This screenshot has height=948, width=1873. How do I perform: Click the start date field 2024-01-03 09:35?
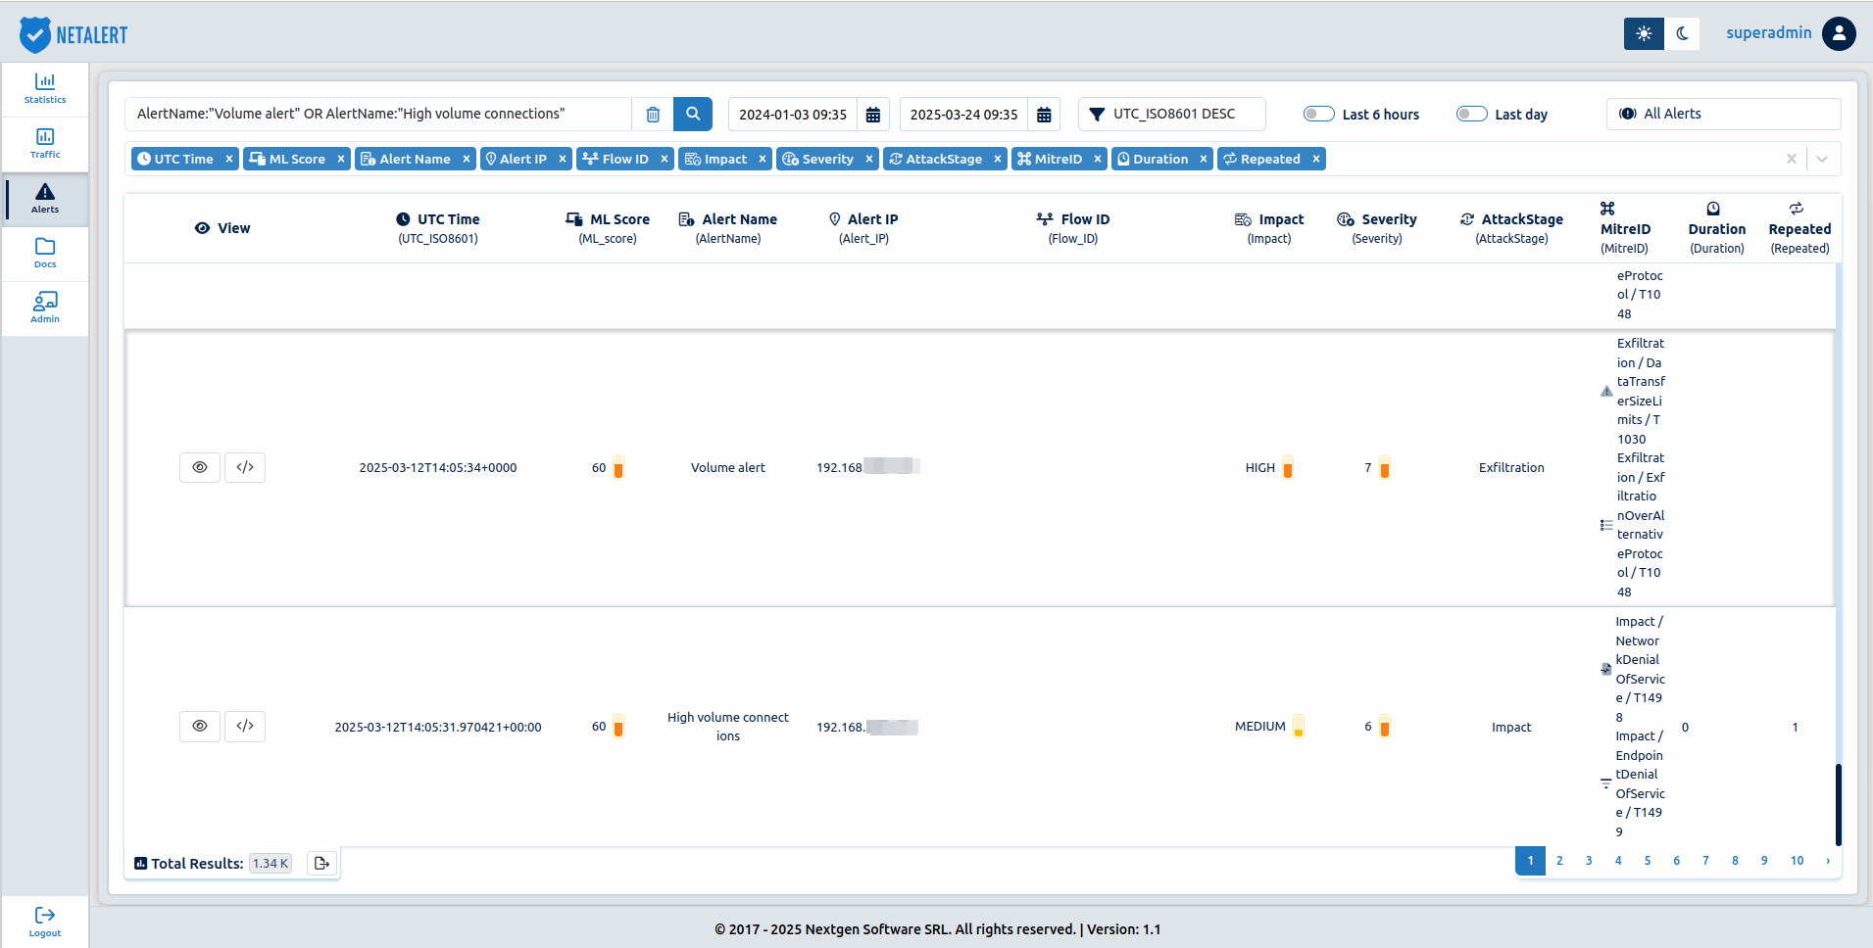pyautogui.click(x=792, y=115)
